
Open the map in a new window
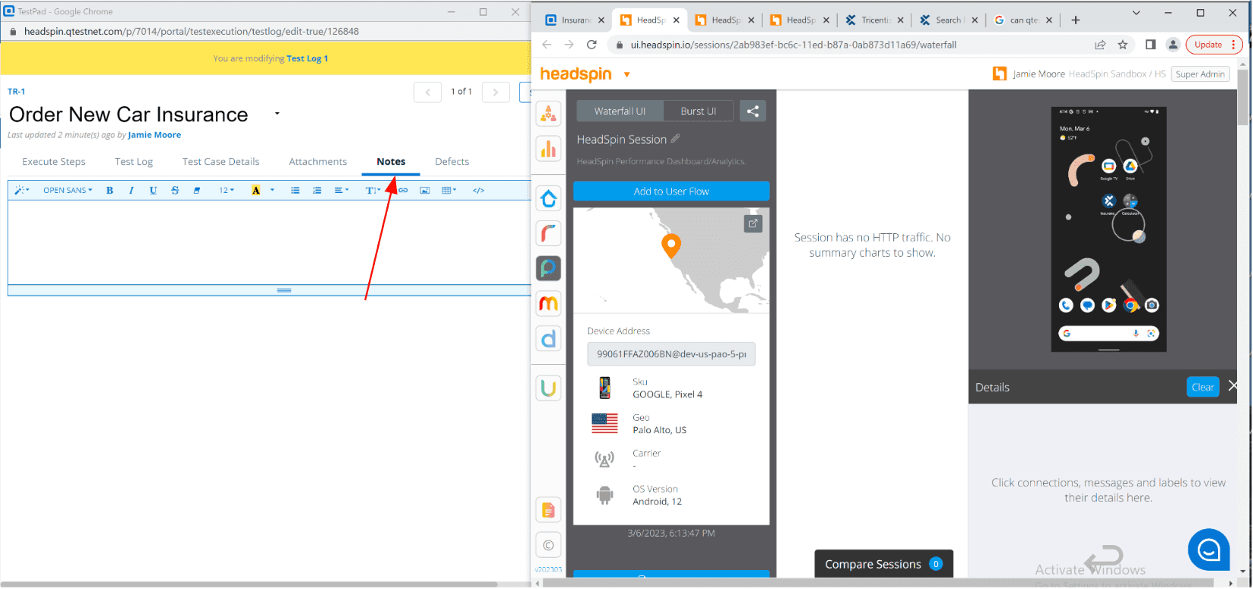[753, 224]
